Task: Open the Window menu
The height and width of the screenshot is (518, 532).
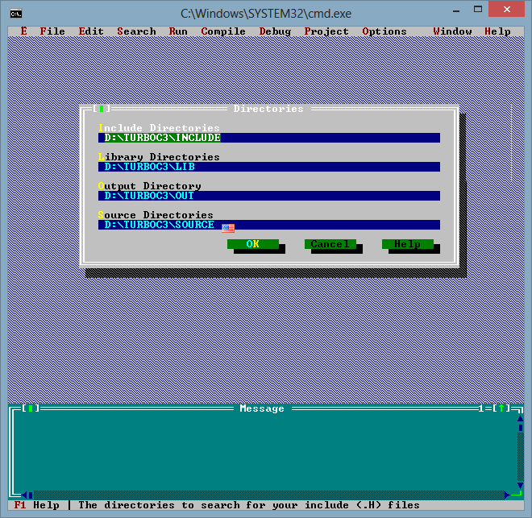Action: (x=452, y=31)
